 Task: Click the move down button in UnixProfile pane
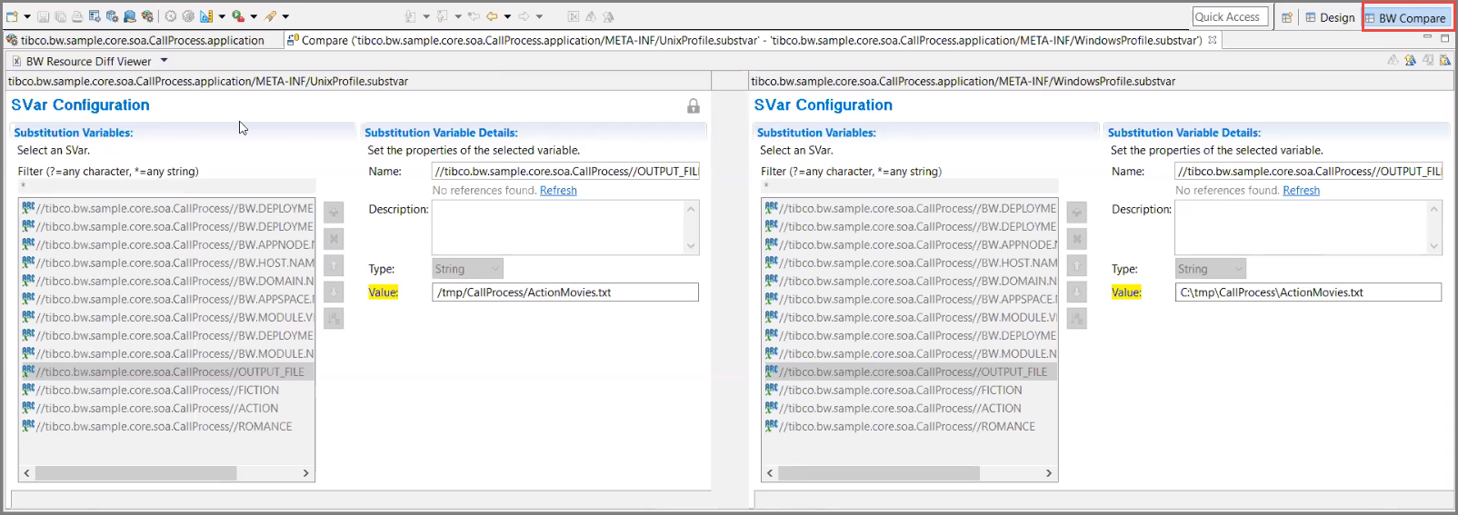click(334, 292)
